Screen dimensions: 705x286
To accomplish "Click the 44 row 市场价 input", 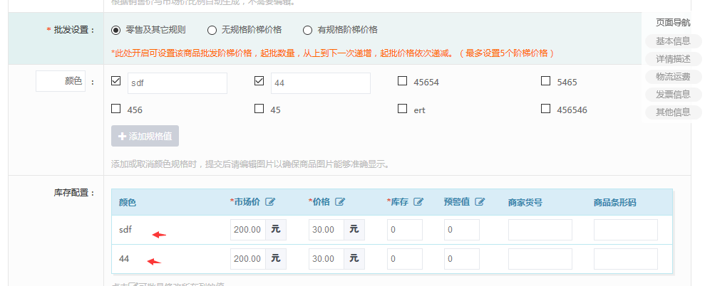I will point(248,259).
